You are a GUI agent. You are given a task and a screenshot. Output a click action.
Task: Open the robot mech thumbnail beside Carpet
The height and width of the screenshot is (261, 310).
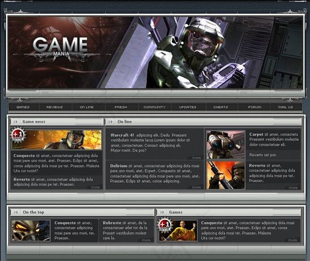[226, 145]
